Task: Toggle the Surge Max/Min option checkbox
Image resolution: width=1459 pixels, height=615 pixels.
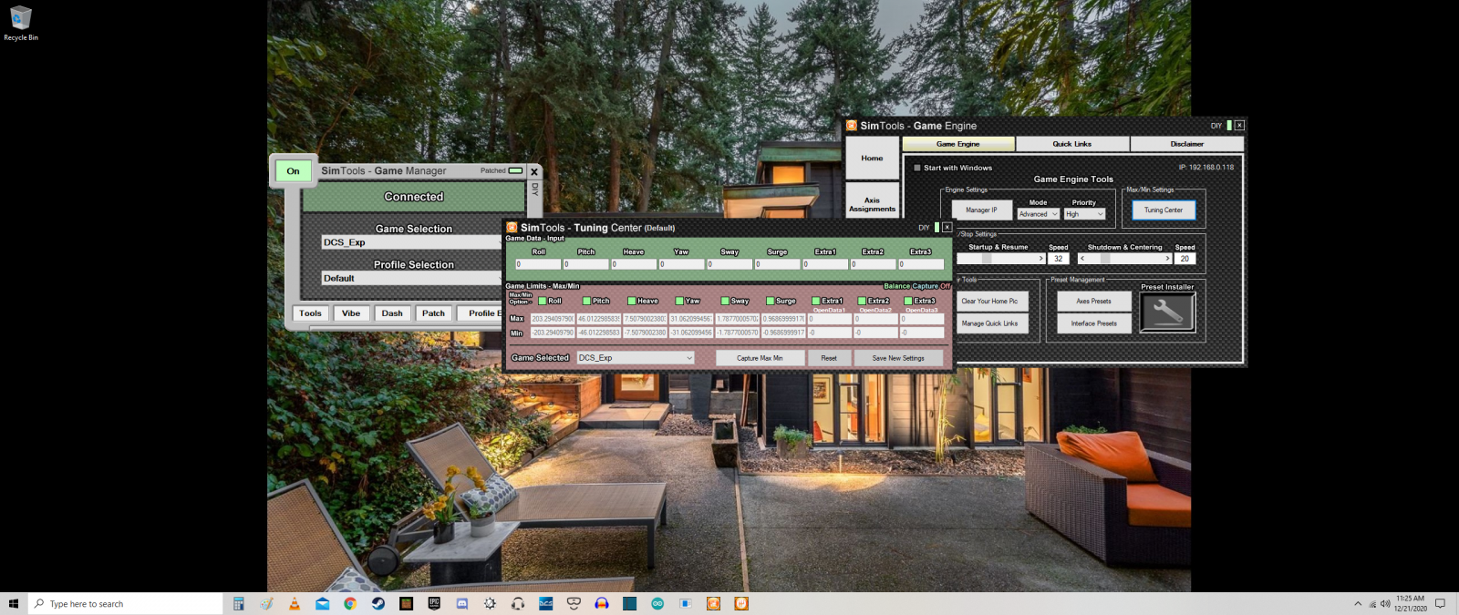Action: point(770,301)
